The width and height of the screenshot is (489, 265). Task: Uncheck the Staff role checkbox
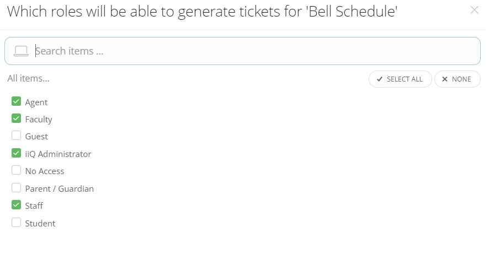[16, 205]
